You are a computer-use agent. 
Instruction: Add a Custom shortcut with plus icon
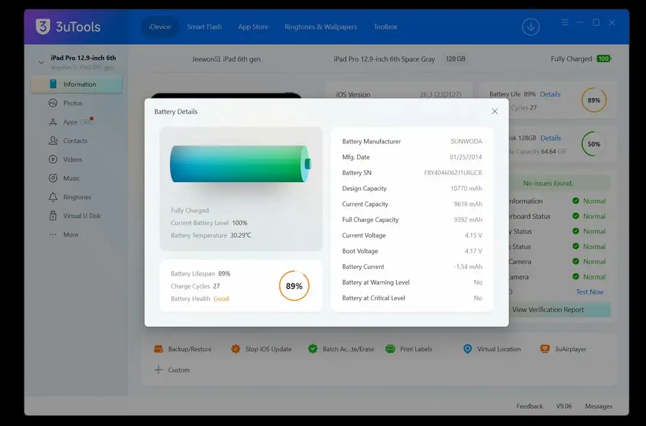tap(159, 370)
